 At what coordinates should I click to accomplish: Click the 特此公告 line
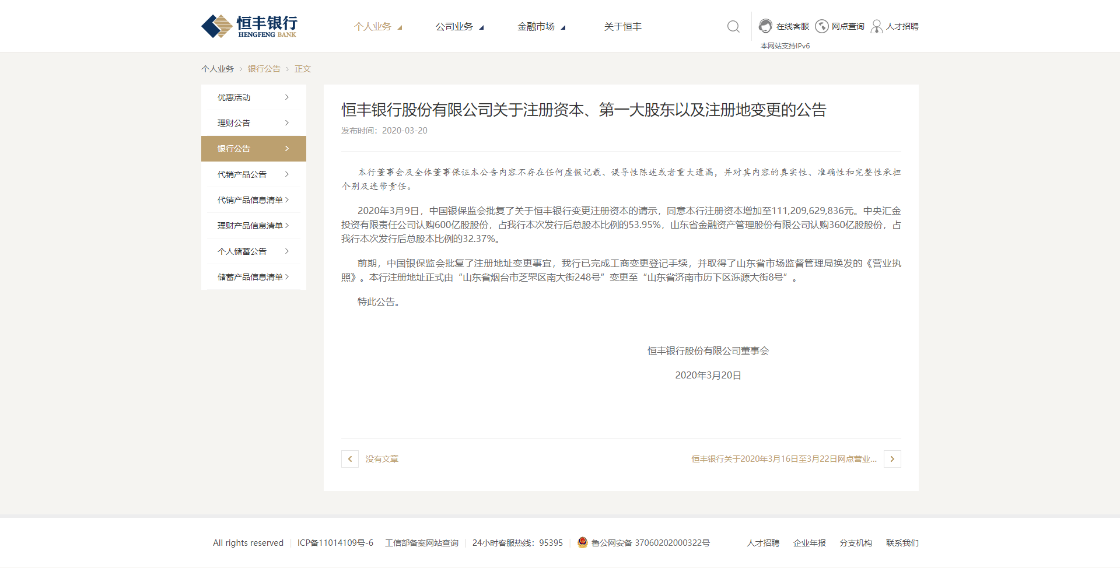click(379, 302)
